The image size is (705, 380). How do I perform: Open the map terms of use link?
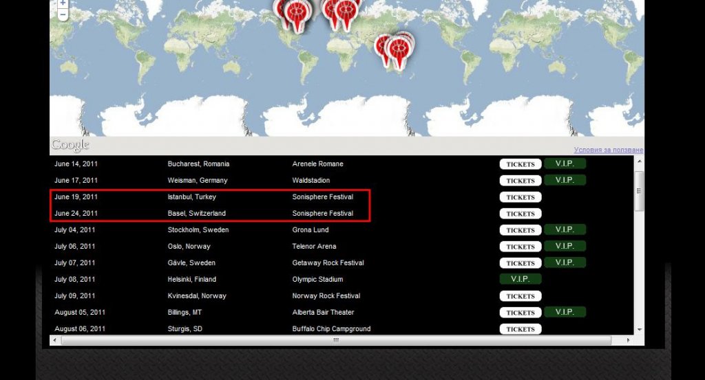tap(609, 150)
